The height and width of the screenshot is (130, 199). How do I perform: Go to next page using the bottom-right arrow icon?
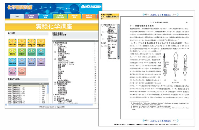tap(178, 121)
